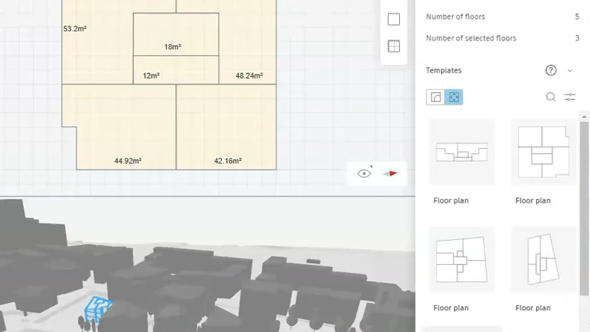Expand eye icon dropdown corner arrow

coord(371,166)
